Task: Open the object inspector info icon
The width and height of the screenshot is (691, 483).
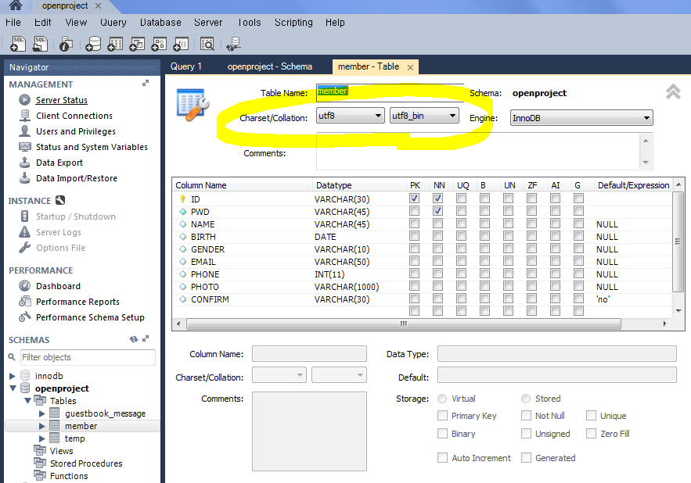Action: point(66,44)
